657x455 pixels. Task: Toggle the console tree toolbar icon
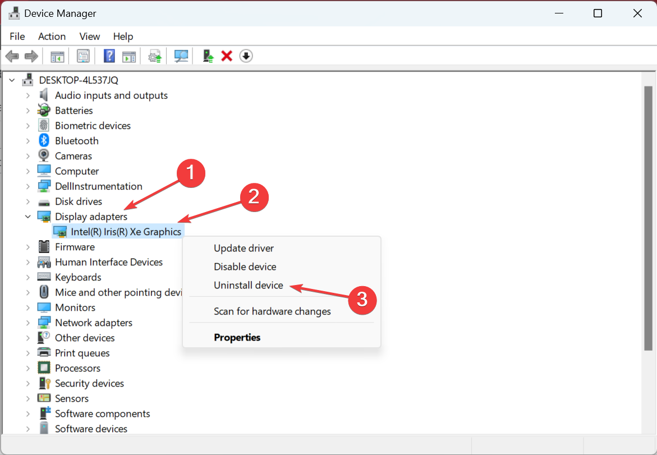[57, 56]
